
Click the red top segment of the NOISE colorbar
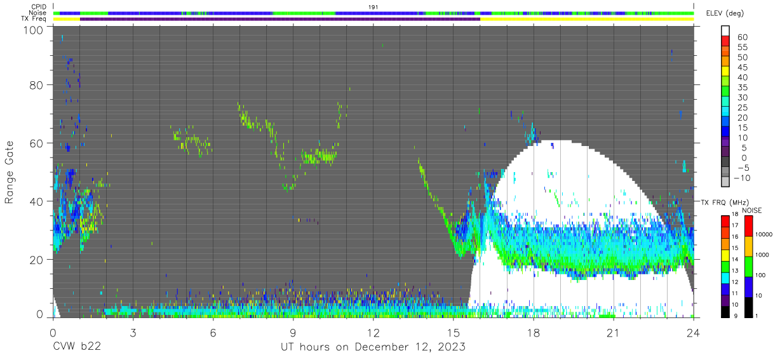749,226
